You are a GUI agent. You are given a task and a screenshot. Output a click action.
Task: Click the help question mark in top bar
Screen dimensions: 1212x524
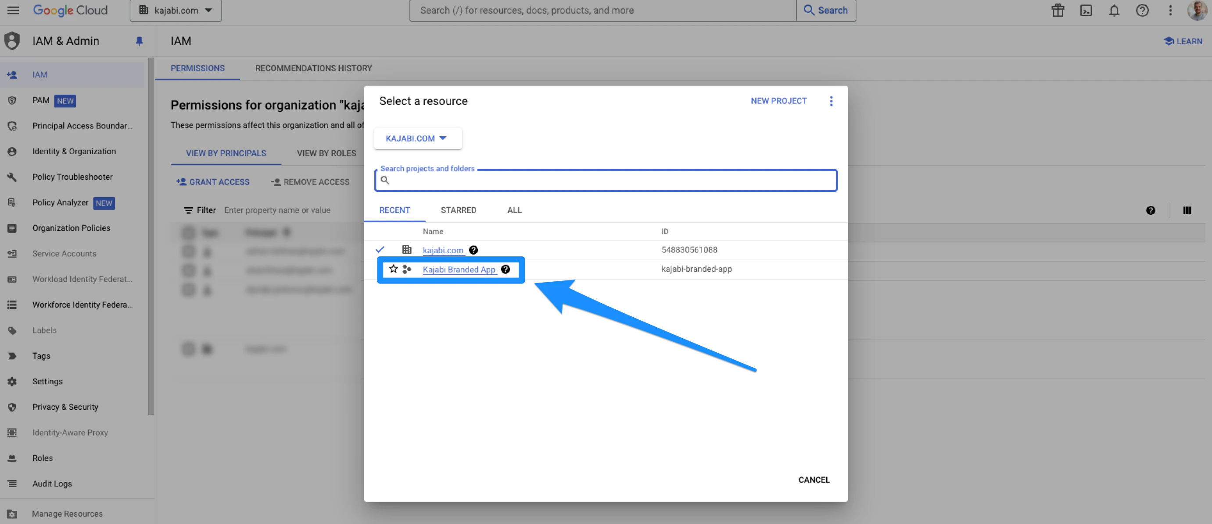click(1142, 11)
